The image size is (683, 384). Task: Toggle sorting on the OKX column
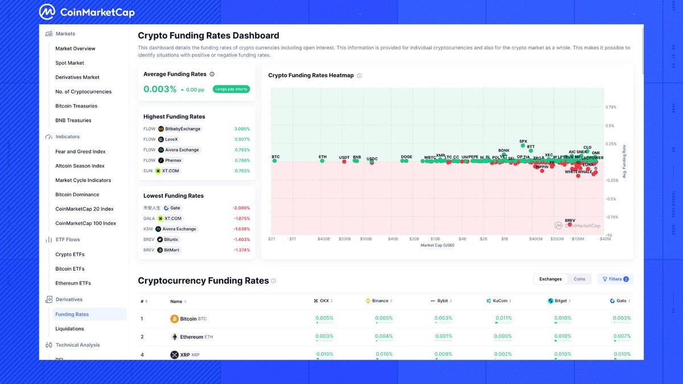(x=331, y=300)
